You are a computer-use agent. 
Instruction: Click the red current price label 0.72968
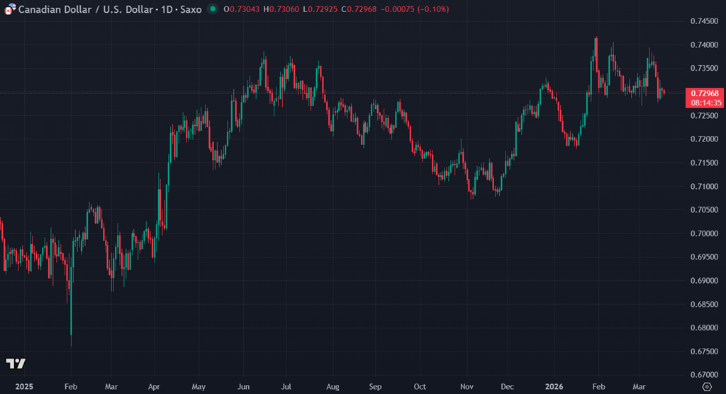705,93
